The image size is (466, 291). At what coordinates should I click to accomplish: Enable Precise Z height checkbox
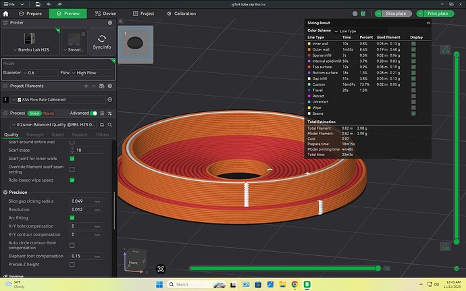72,264
